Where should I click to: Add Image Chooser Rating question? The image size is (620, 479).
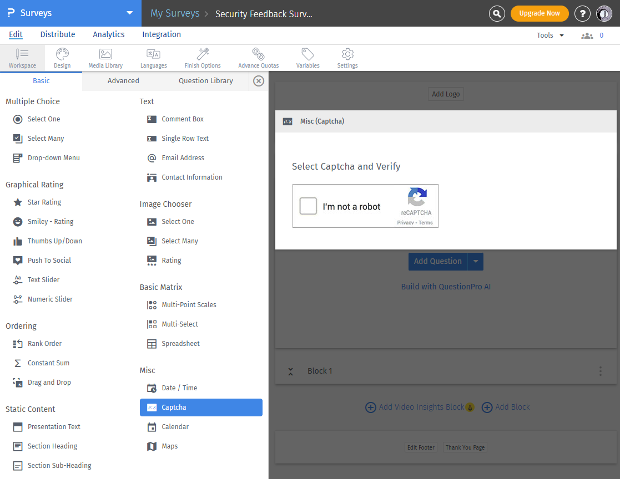click(164, 260)
